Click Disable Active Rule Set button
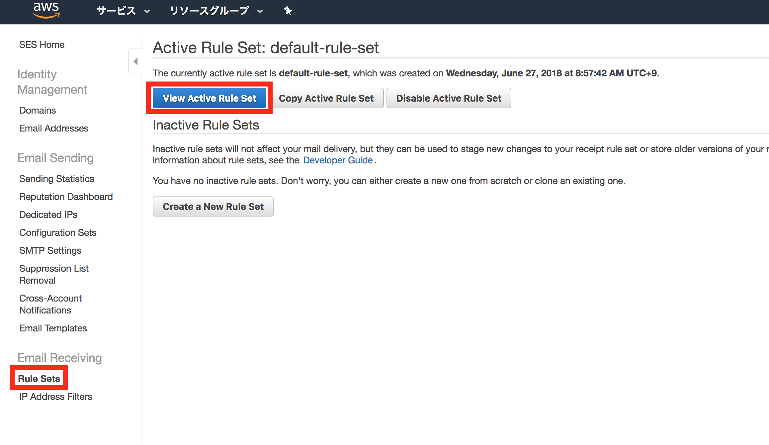The height and width of the screenshot is (445, 769). pos(449,98)
